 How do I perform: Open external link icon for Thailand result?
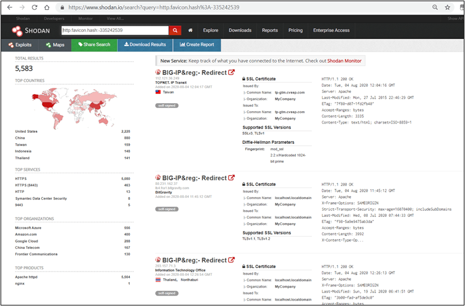tap(231, 260)
